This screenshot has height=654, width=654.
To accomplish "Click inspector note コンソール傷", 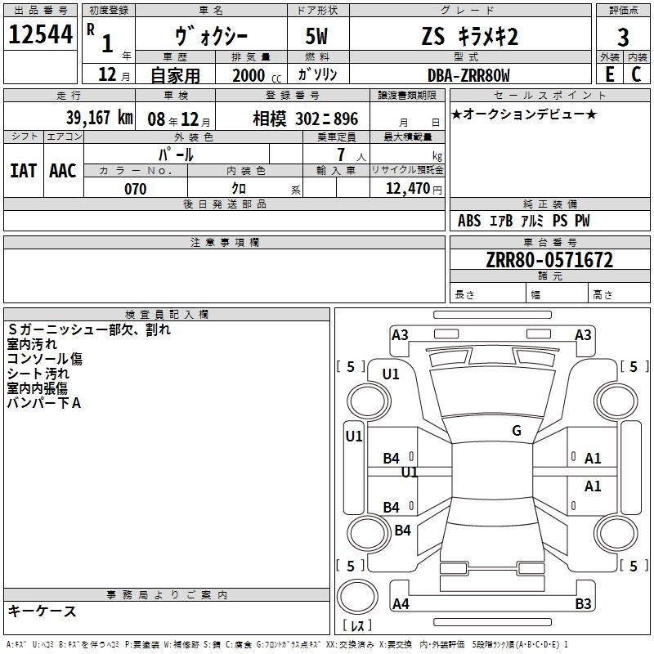I will coord(45,359).
